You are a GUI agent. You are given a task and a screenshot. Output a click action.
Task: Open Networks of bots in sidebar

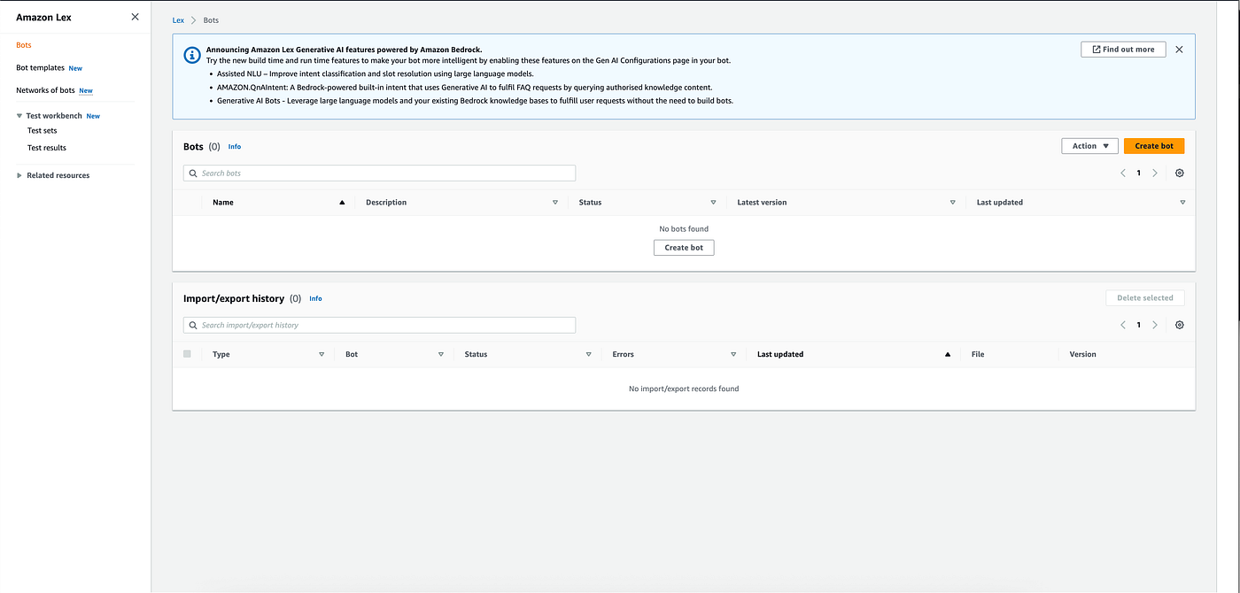click(x=45, y=90)
